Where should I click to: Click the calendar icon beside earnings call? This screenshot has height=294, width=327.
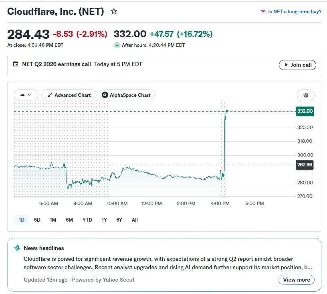16,64
